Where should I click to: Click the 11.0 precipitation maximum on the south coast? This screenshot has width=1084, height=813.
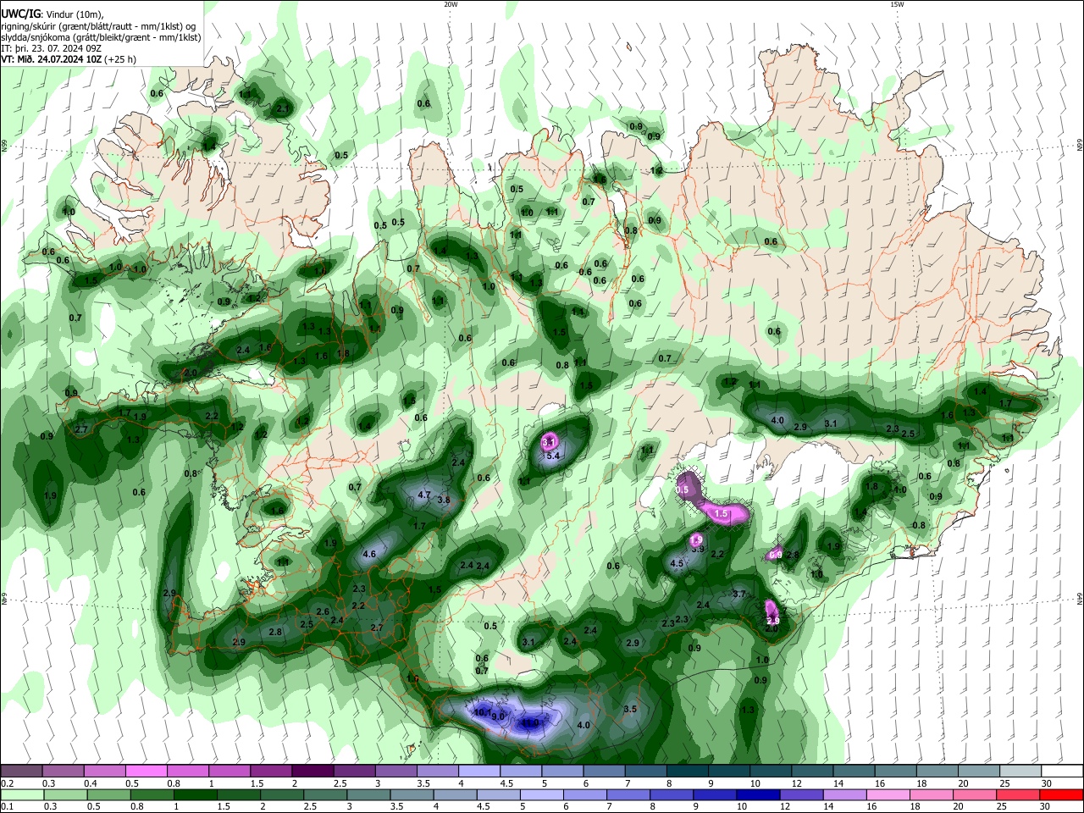point(530,722)
